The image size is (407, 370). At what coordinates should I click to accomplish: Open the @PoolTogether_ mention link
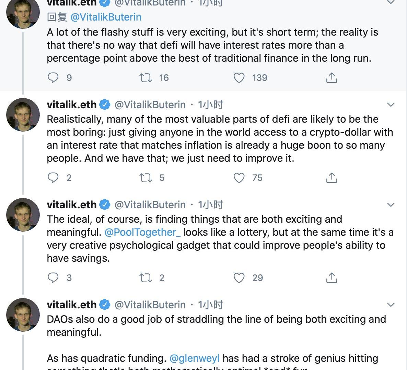(x=142, y=232)
